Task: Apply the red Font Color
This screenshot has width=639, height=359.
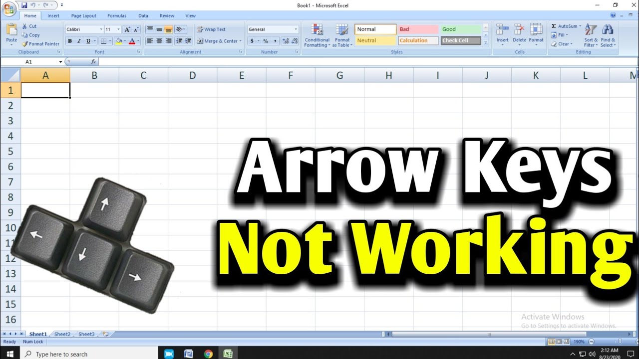Action: (132, 41)
